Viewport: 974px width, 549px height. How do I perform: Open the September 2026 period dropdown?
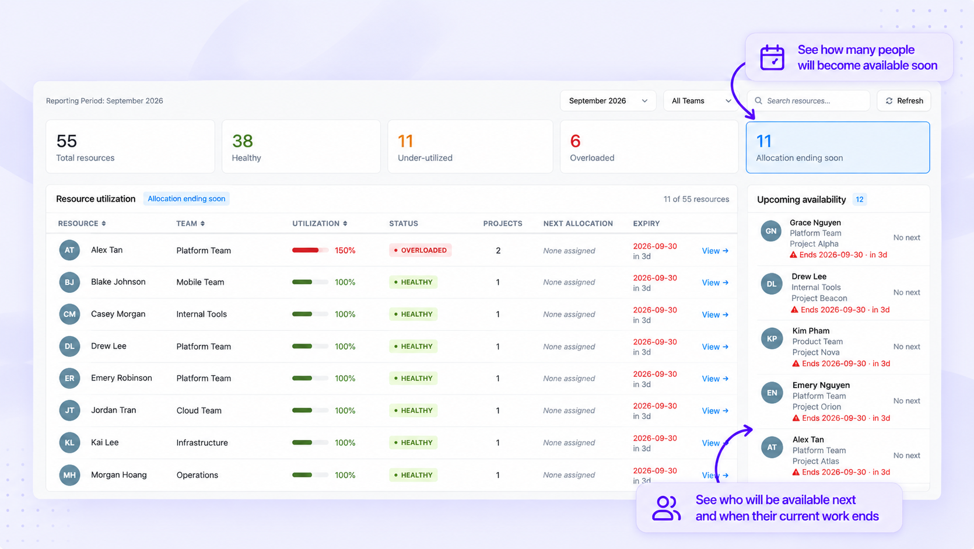[x=608, y=101]
